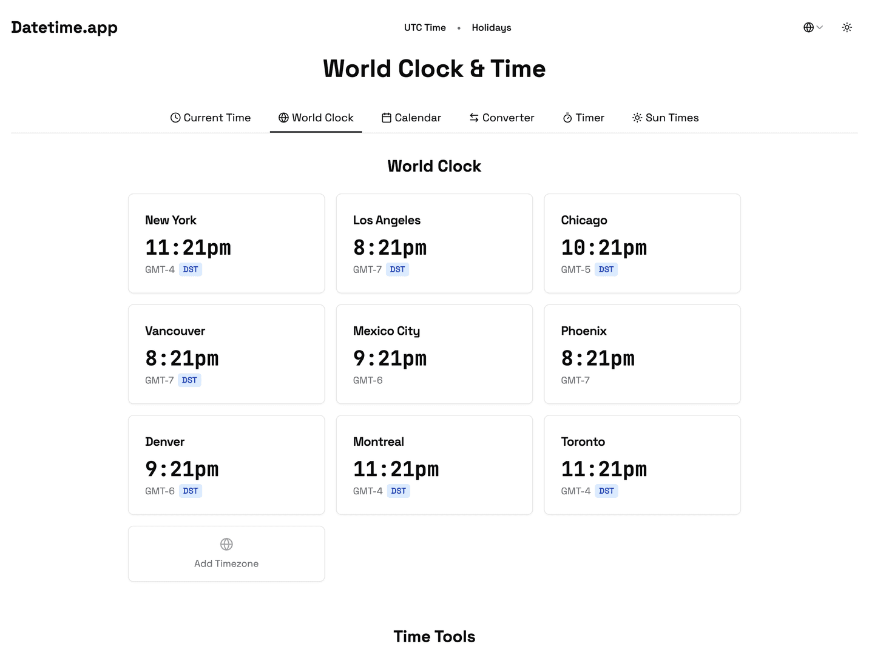Click the World Clock & Time title
The width and height of the screenshot is (869, 655).
point(434,69)
